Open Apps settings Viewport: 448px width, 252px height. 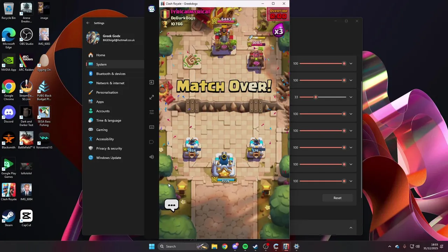tap(115, 102)
